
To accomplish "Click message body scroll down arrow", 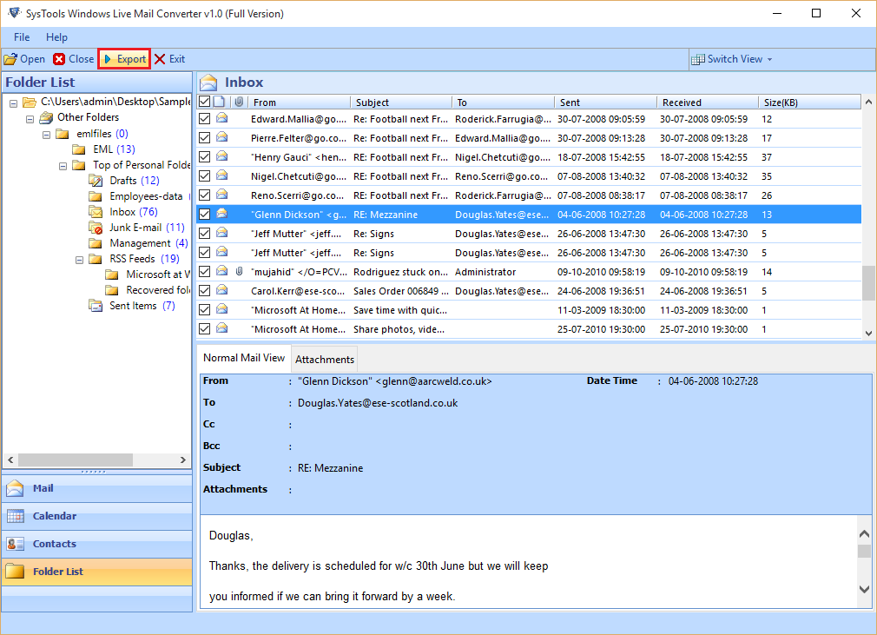I will pyautogui.click(x=864, y=589).
